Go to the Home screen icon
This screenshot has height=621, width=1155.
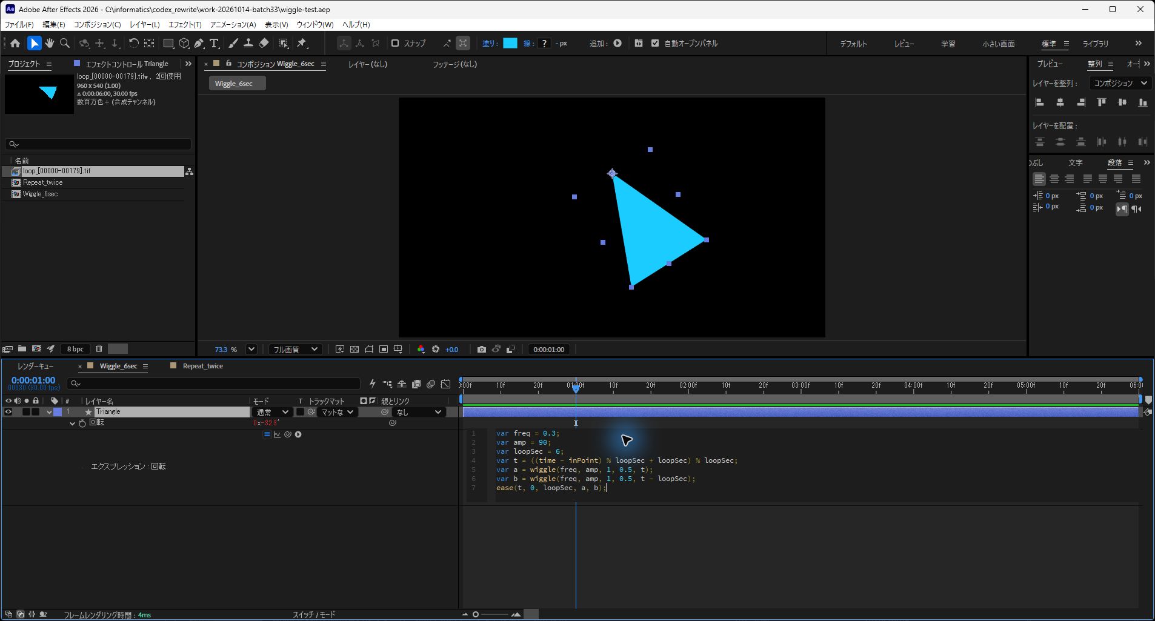point(15,43)
